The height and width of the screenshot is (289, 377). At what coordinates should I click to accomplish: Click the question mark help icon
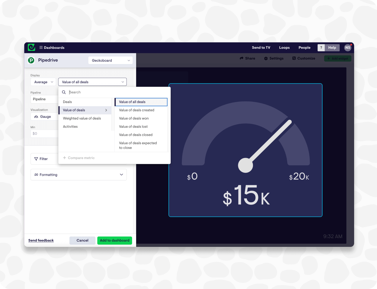[x=321, y=48]
